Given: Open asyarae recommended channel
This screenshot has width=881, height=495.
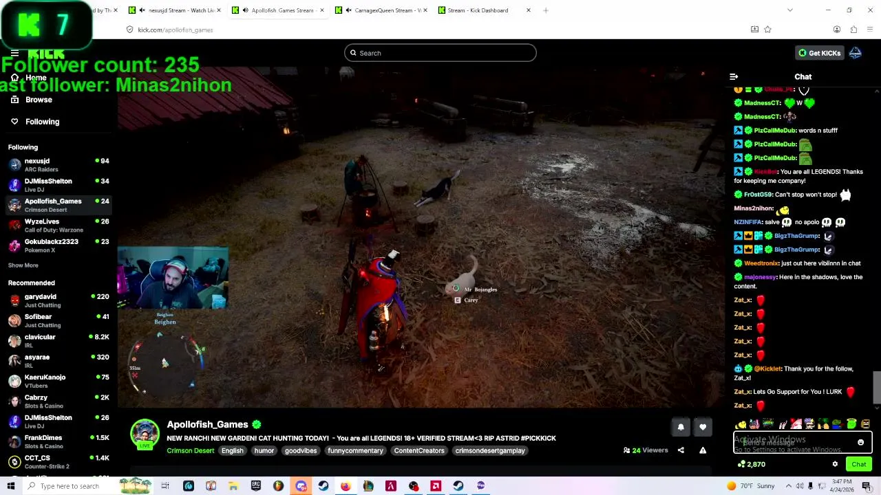Looking at the screenshot, I should (x=59, y=361).
